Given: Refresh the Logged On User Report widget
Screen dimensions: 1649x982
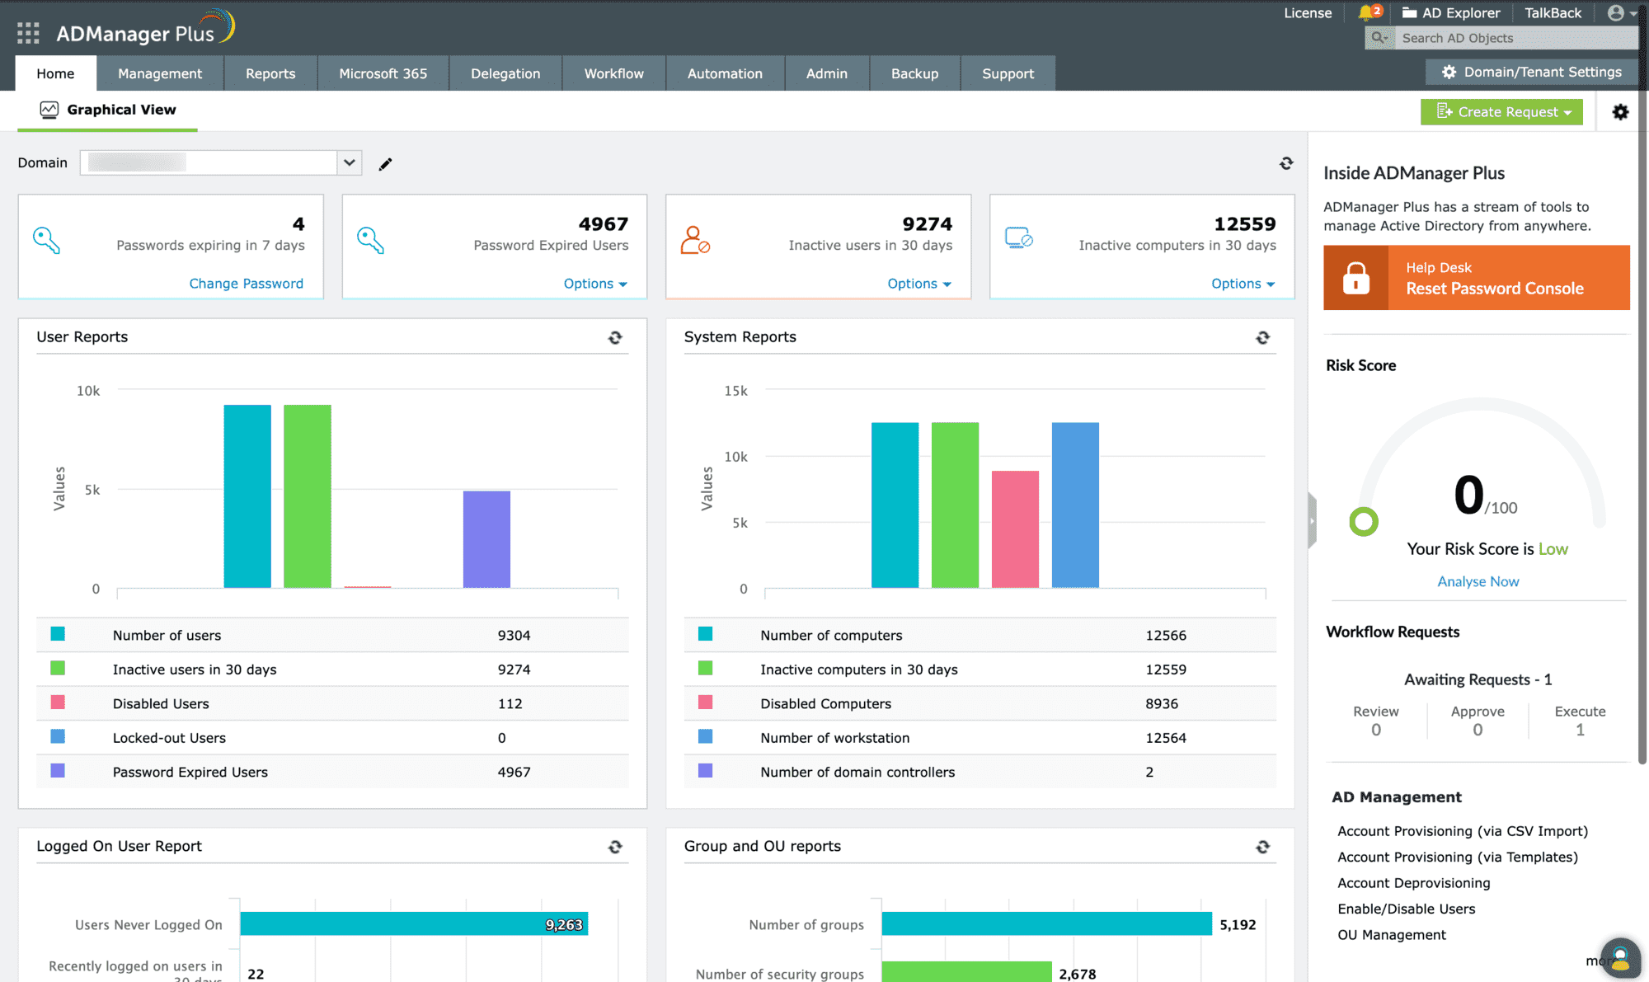Looking at the screenshot, I should pyautogui.click(x=615, y=847).
